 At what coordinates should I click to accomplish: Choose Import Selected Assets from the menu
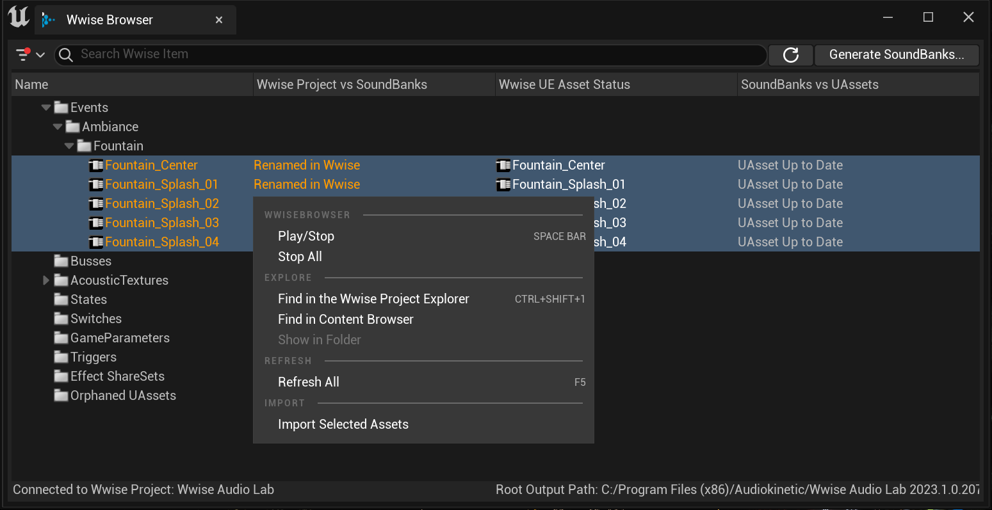343,424
